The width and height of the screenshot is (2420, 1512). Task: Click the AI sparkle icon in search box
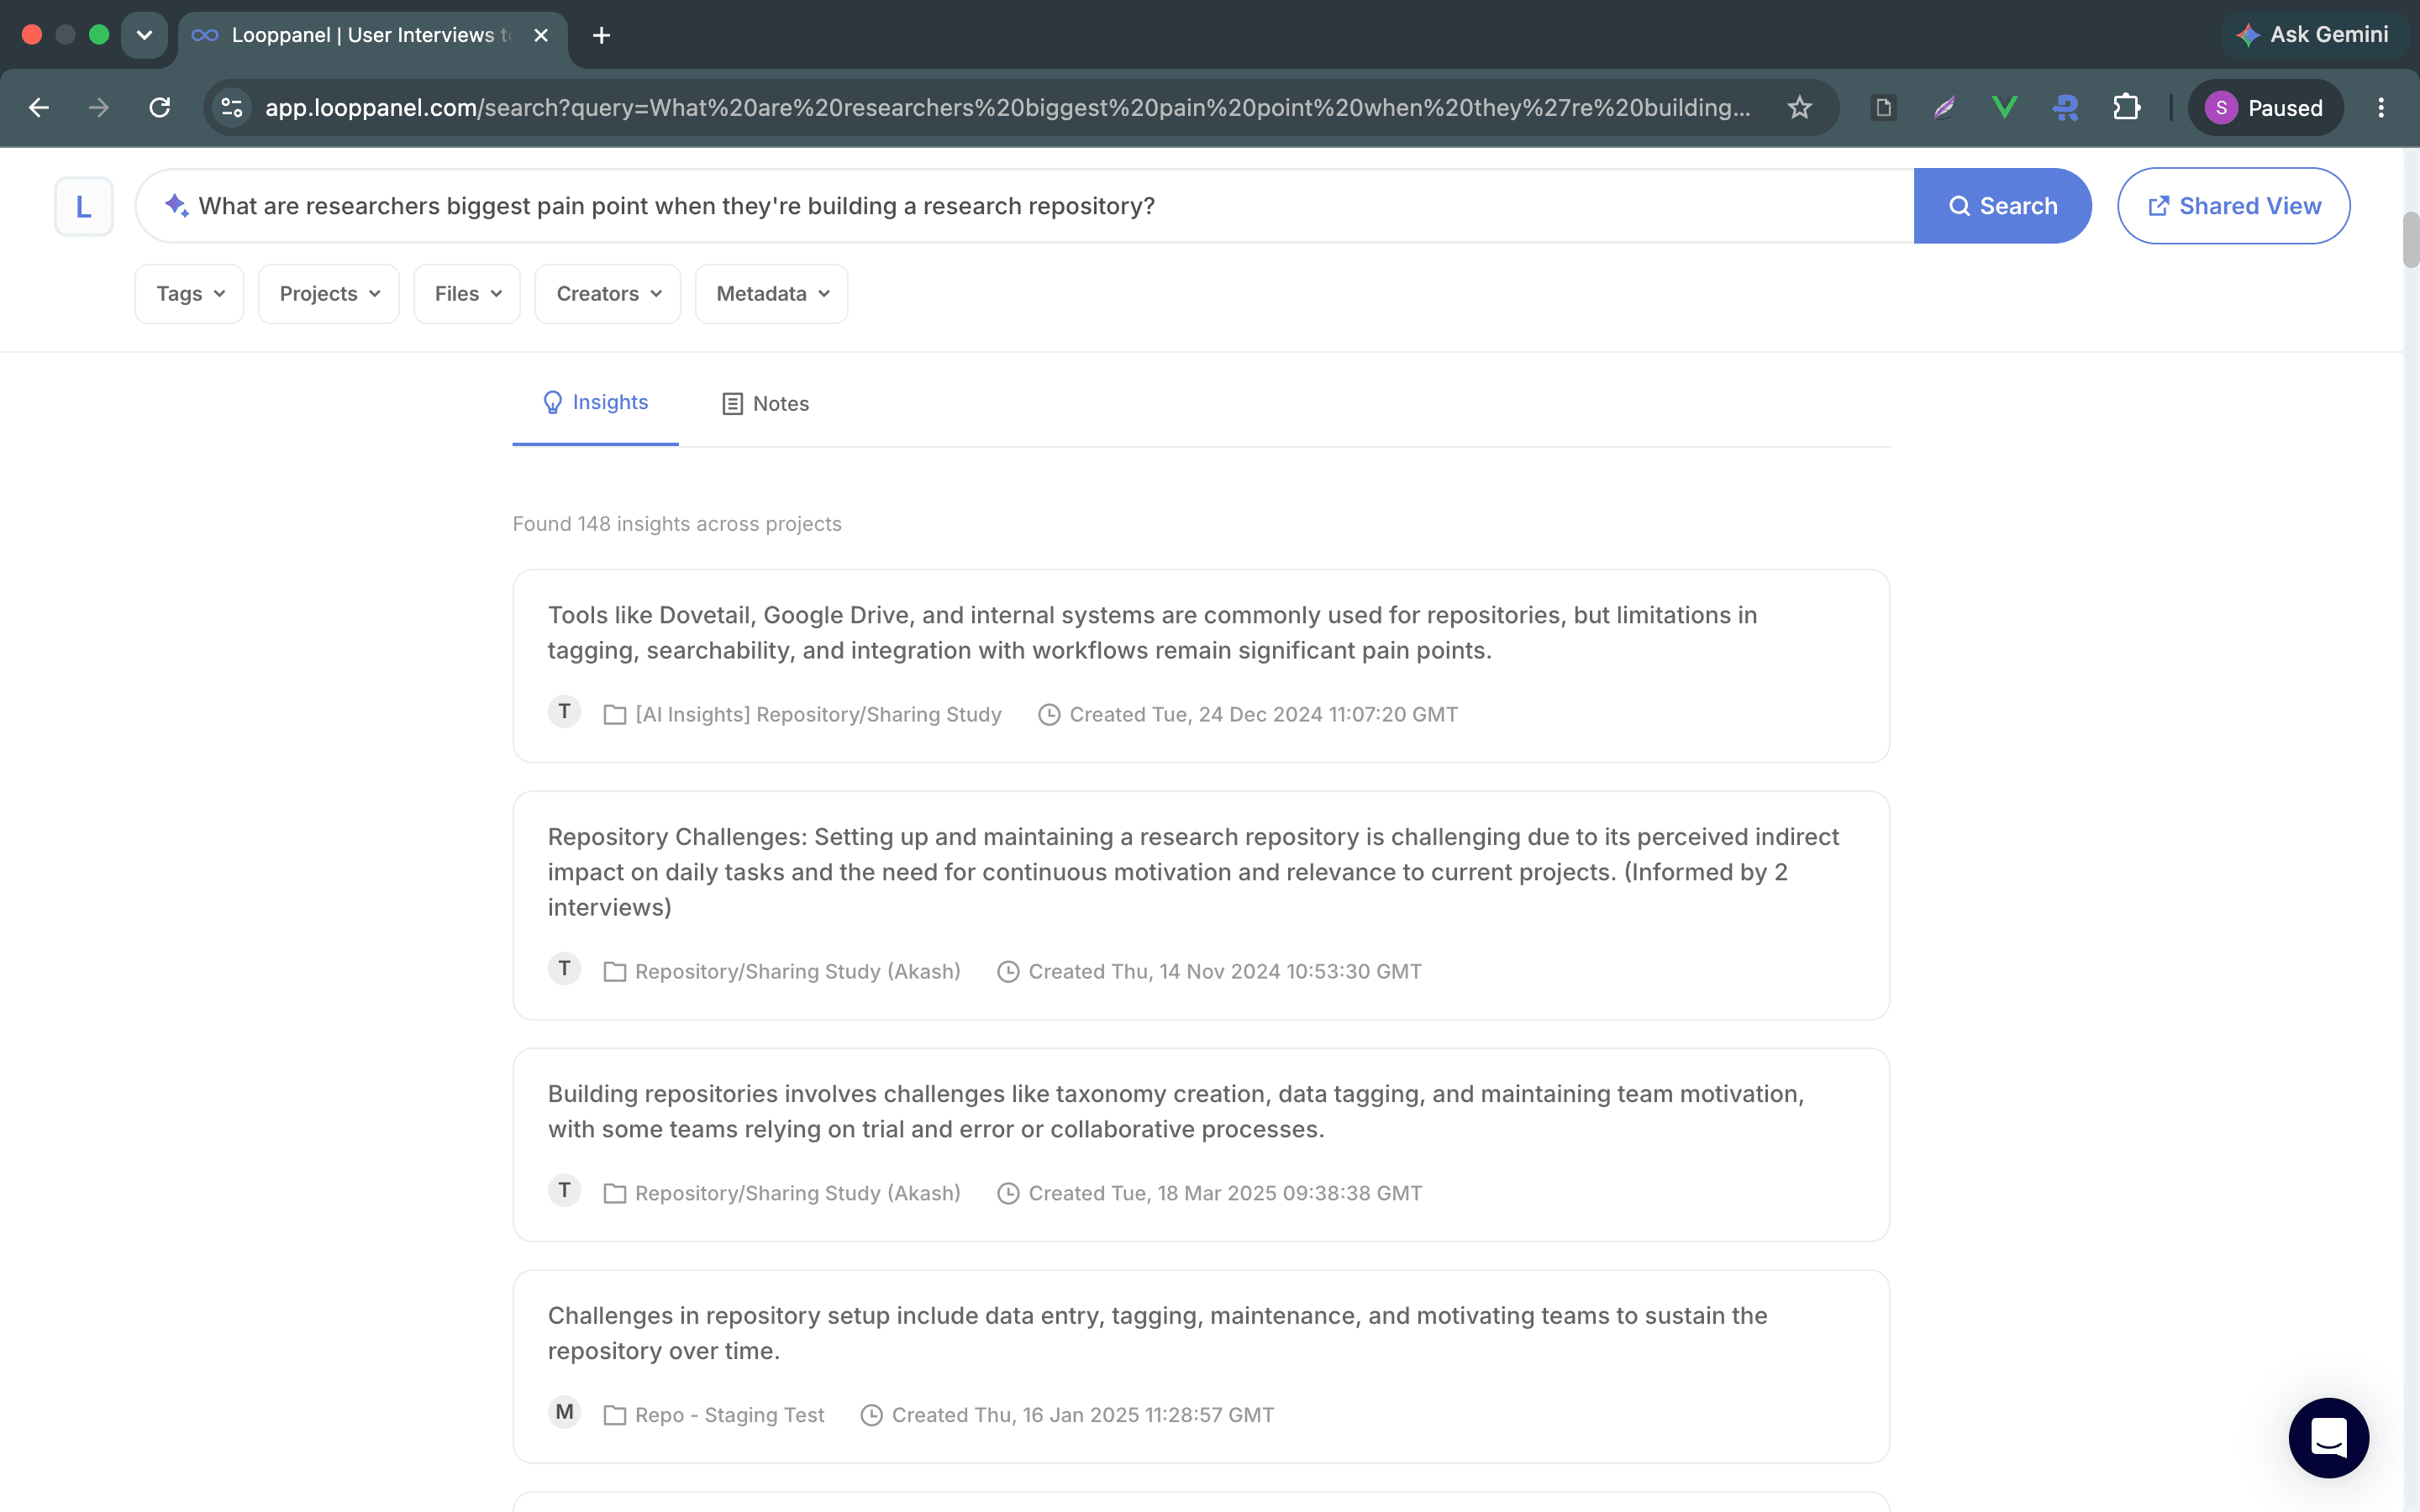click(x=176, y=205)
